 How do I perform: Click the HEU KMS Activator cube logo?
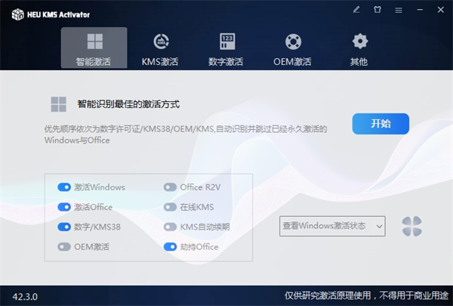pos(17,14)
